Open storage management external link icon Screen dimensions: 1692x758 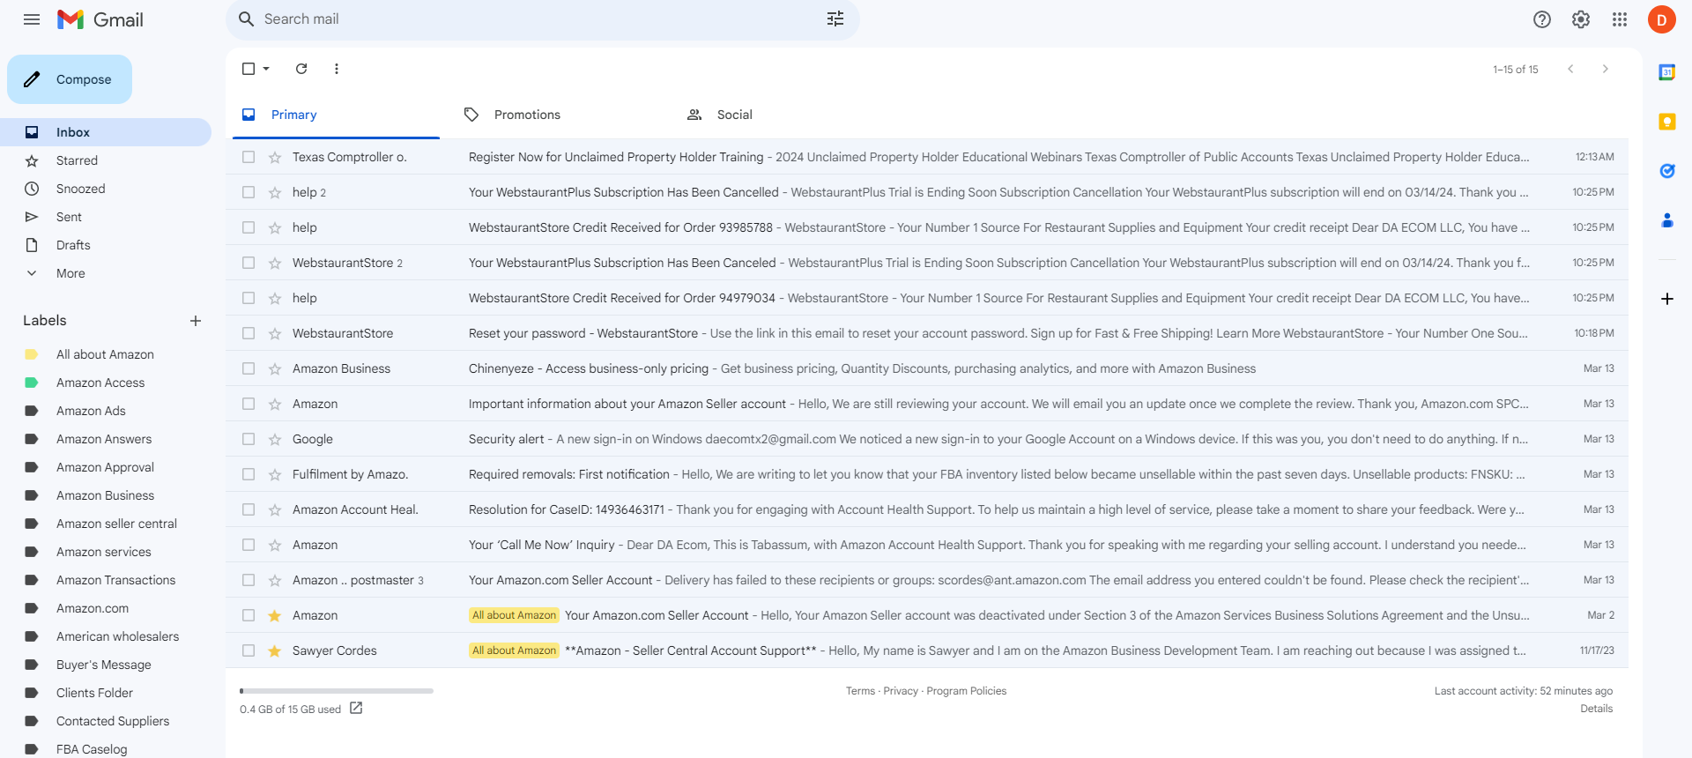tap(356, 709)
